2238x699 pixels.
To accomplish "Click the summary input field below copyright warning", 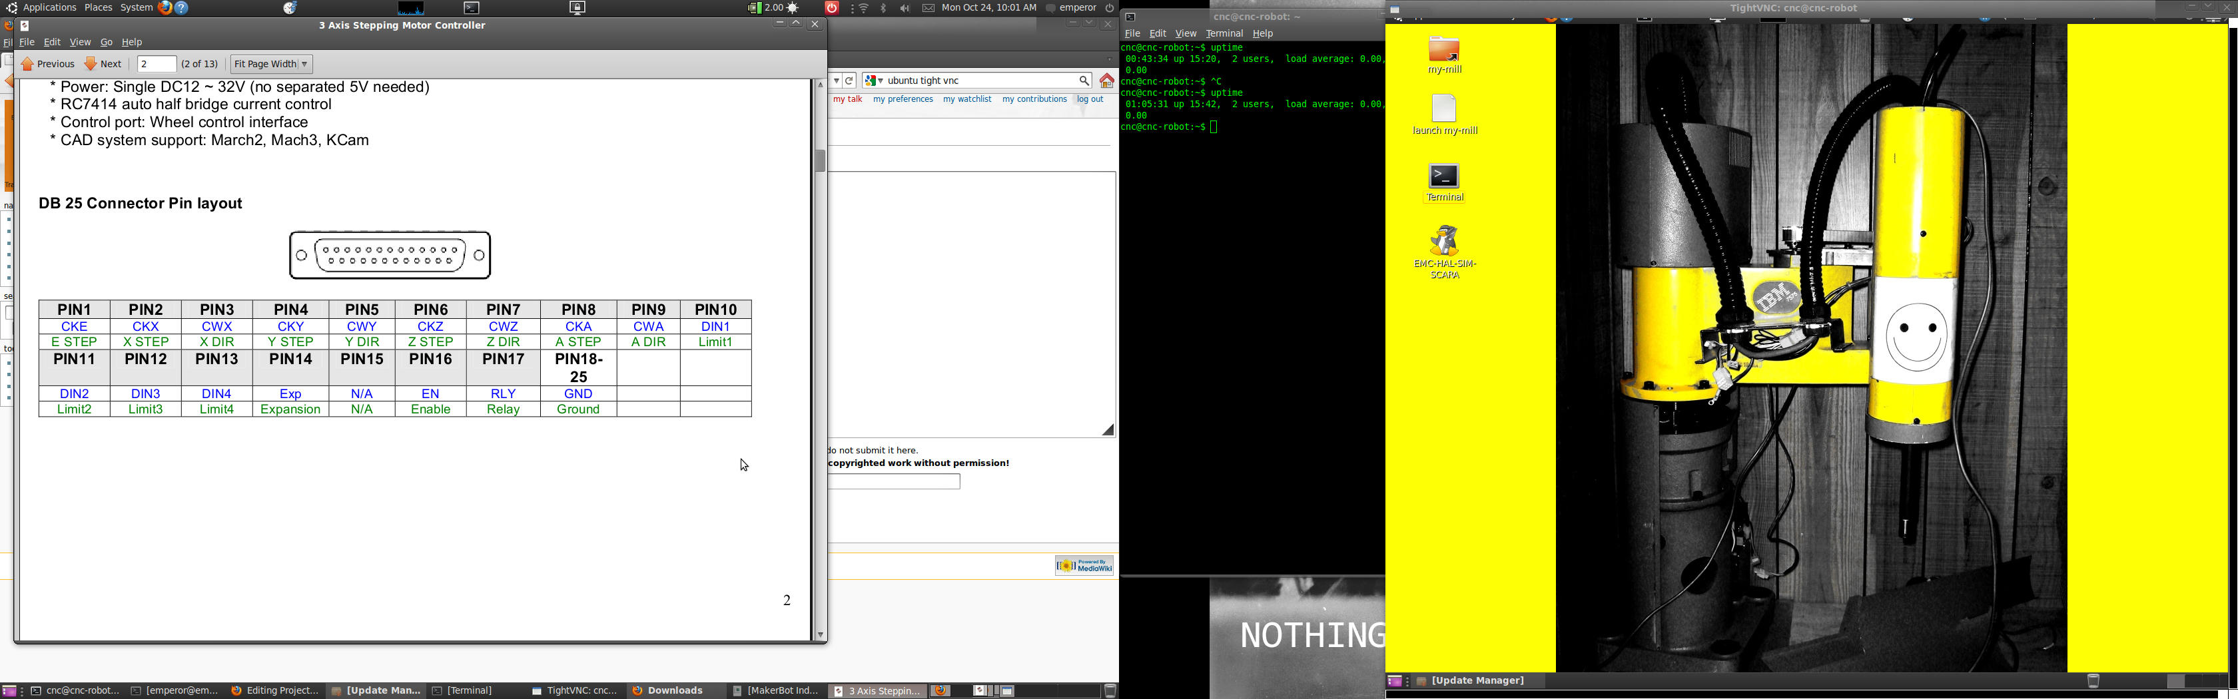I will [x=894, y=482].
